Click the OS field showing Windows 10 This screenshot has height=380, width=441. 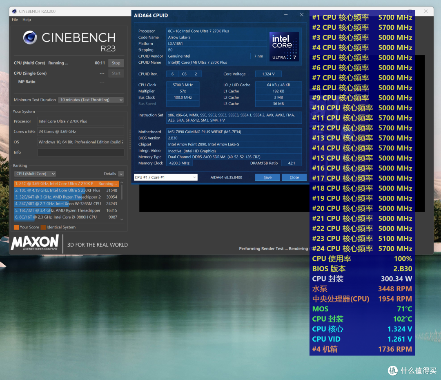point(80,142)
